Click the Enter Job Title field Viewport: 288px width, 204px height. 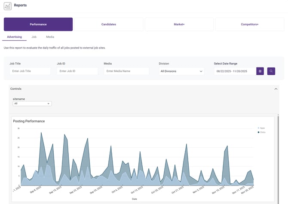(30, 71)
